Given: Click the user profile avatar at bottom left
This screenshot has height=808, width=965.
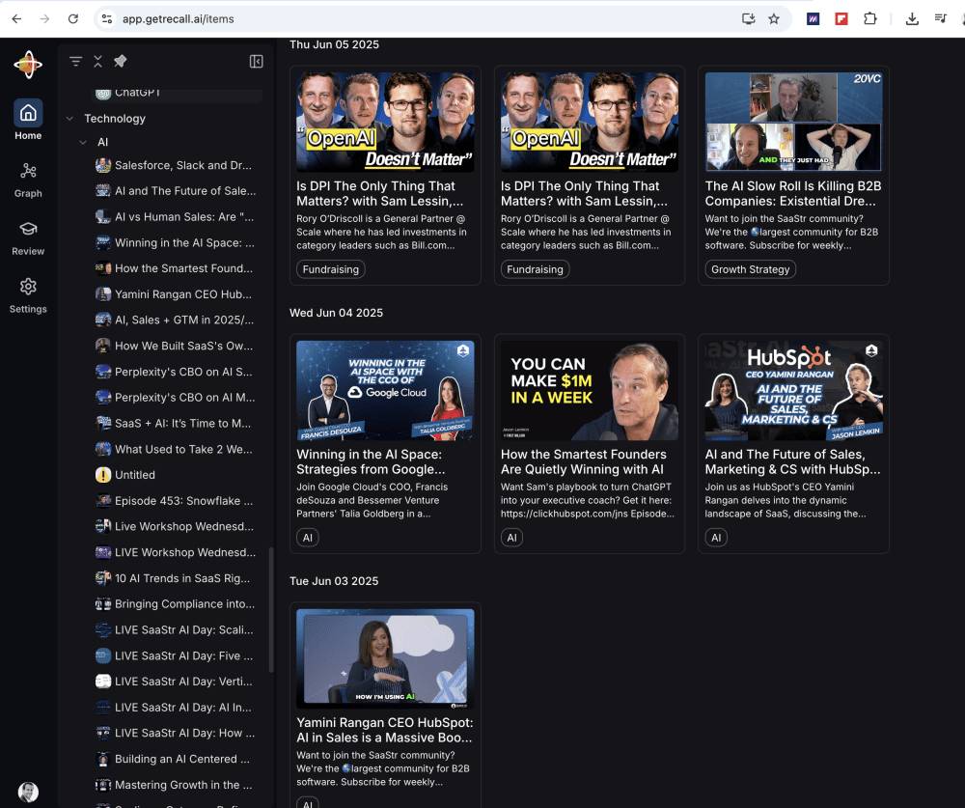Looking at the screenshot, I should click(x=28, y=791).
